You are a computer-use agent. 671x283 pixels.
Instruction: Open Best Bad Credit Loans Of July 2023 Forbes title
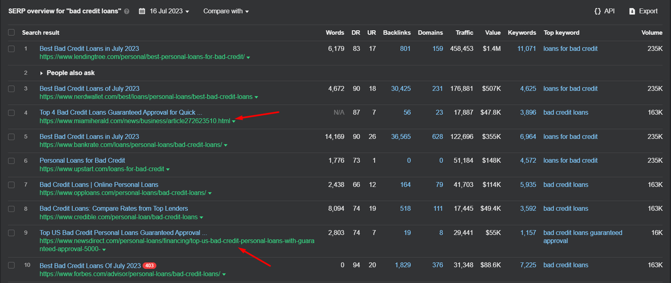point(90,265)
